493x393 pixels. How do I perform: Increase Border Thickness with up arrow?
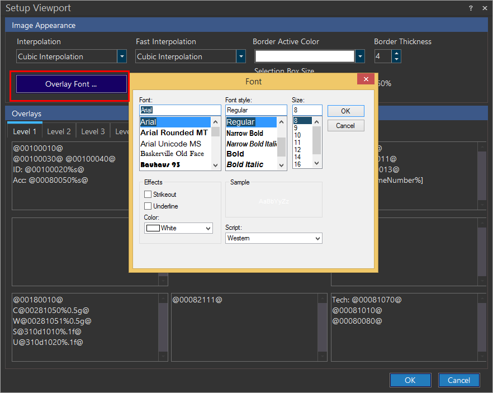coord(396,53)
